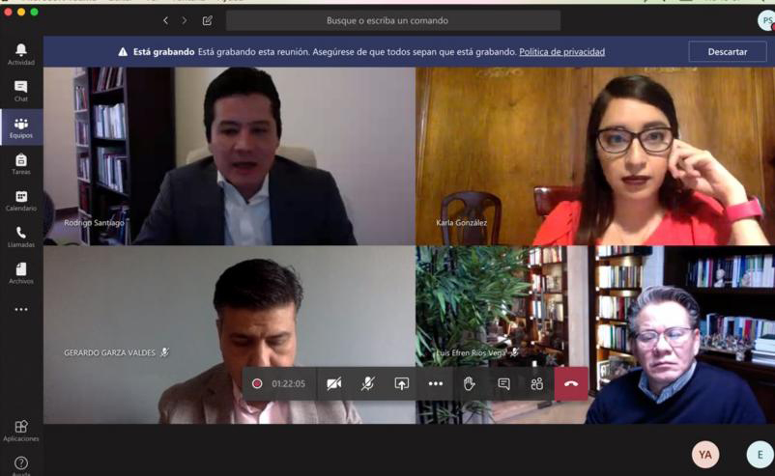Toggle the camera on
This screenshot has width=775, height=476.
pos(333,383)
